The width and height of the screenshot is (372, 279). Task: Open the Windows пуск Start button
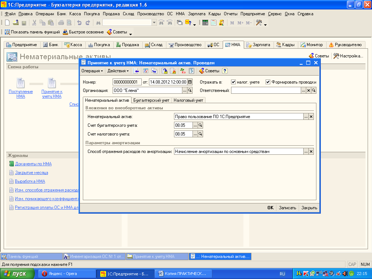coord(17,274)
